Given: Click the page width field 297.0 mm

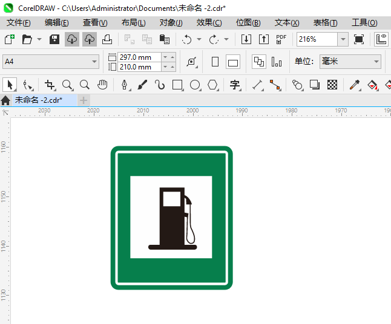Looking at the screenshot, I should point(139,57).
